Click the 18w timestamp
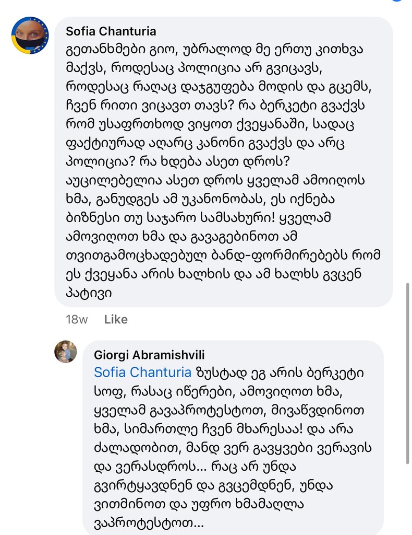 [77, 320]
